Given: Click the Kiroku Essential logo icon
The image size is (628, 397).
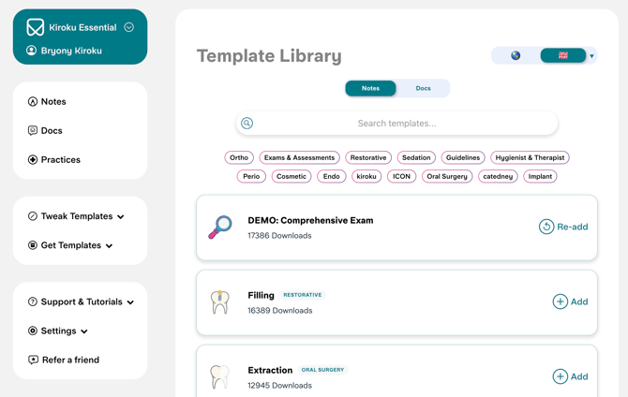Looking at the screenshot, I should pos(36,28).
